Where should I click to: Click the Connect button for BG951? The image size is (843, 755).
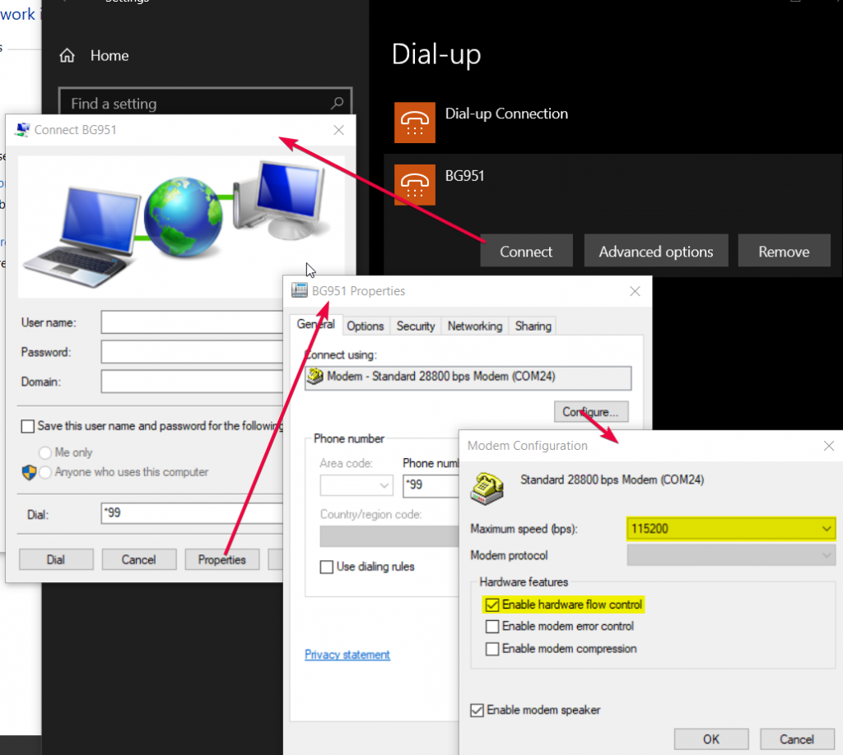coord(526,252)
